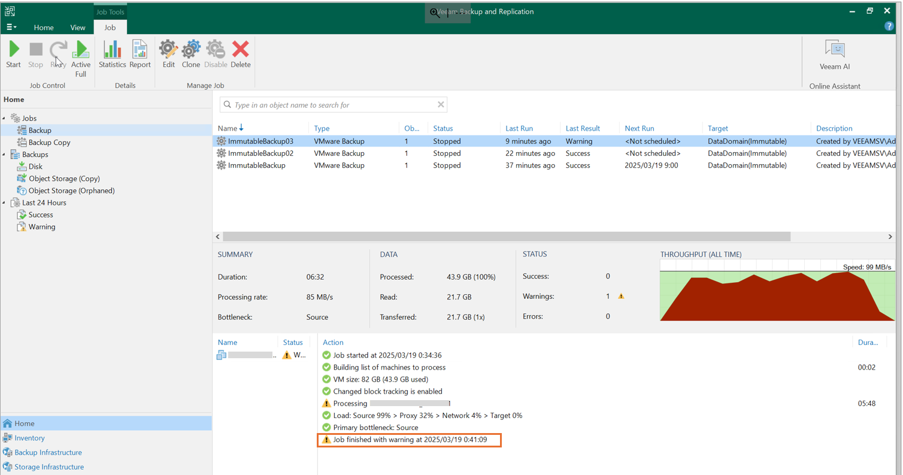
Task: Select Object Storage (Orphaned)
Action: coord(66,190)
